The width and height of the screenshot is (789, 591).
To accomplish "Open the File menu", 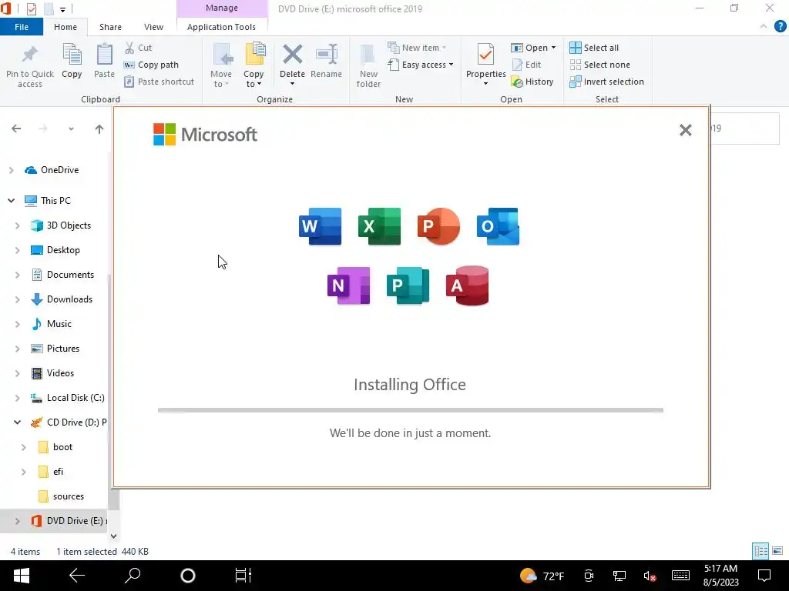I will click(22, 27).
